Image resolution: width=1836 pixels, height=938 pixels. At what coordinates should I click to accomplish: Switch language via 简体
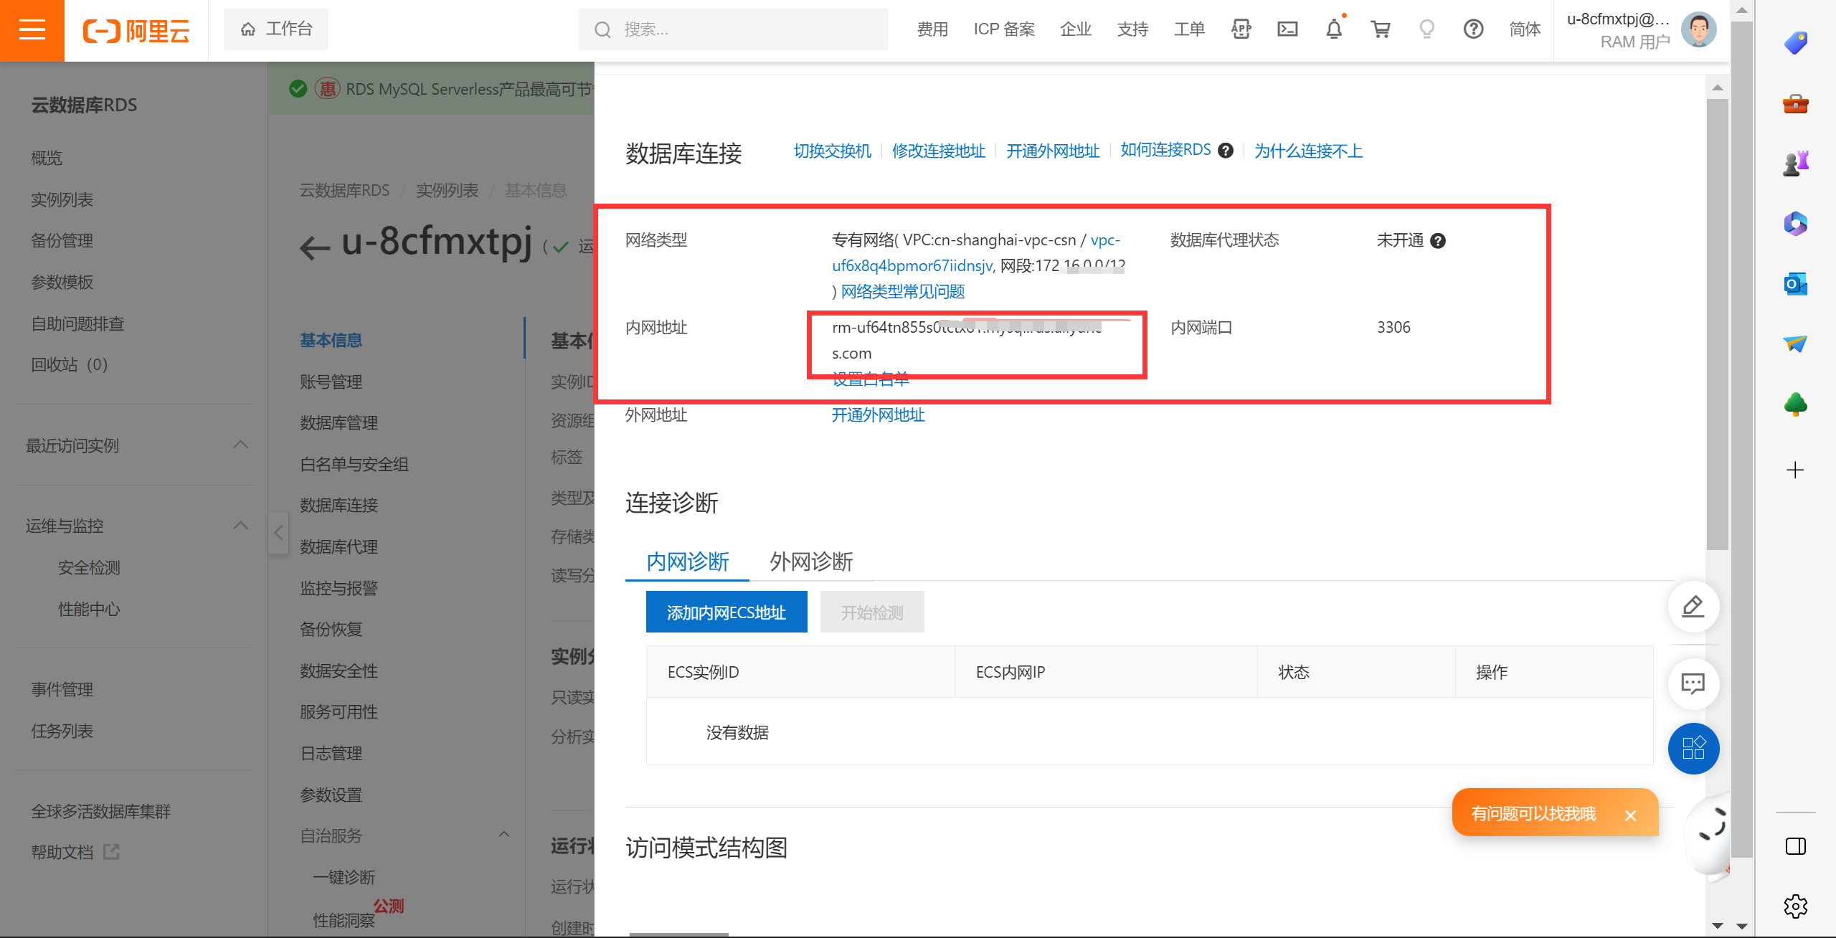tap(1525, 29)
